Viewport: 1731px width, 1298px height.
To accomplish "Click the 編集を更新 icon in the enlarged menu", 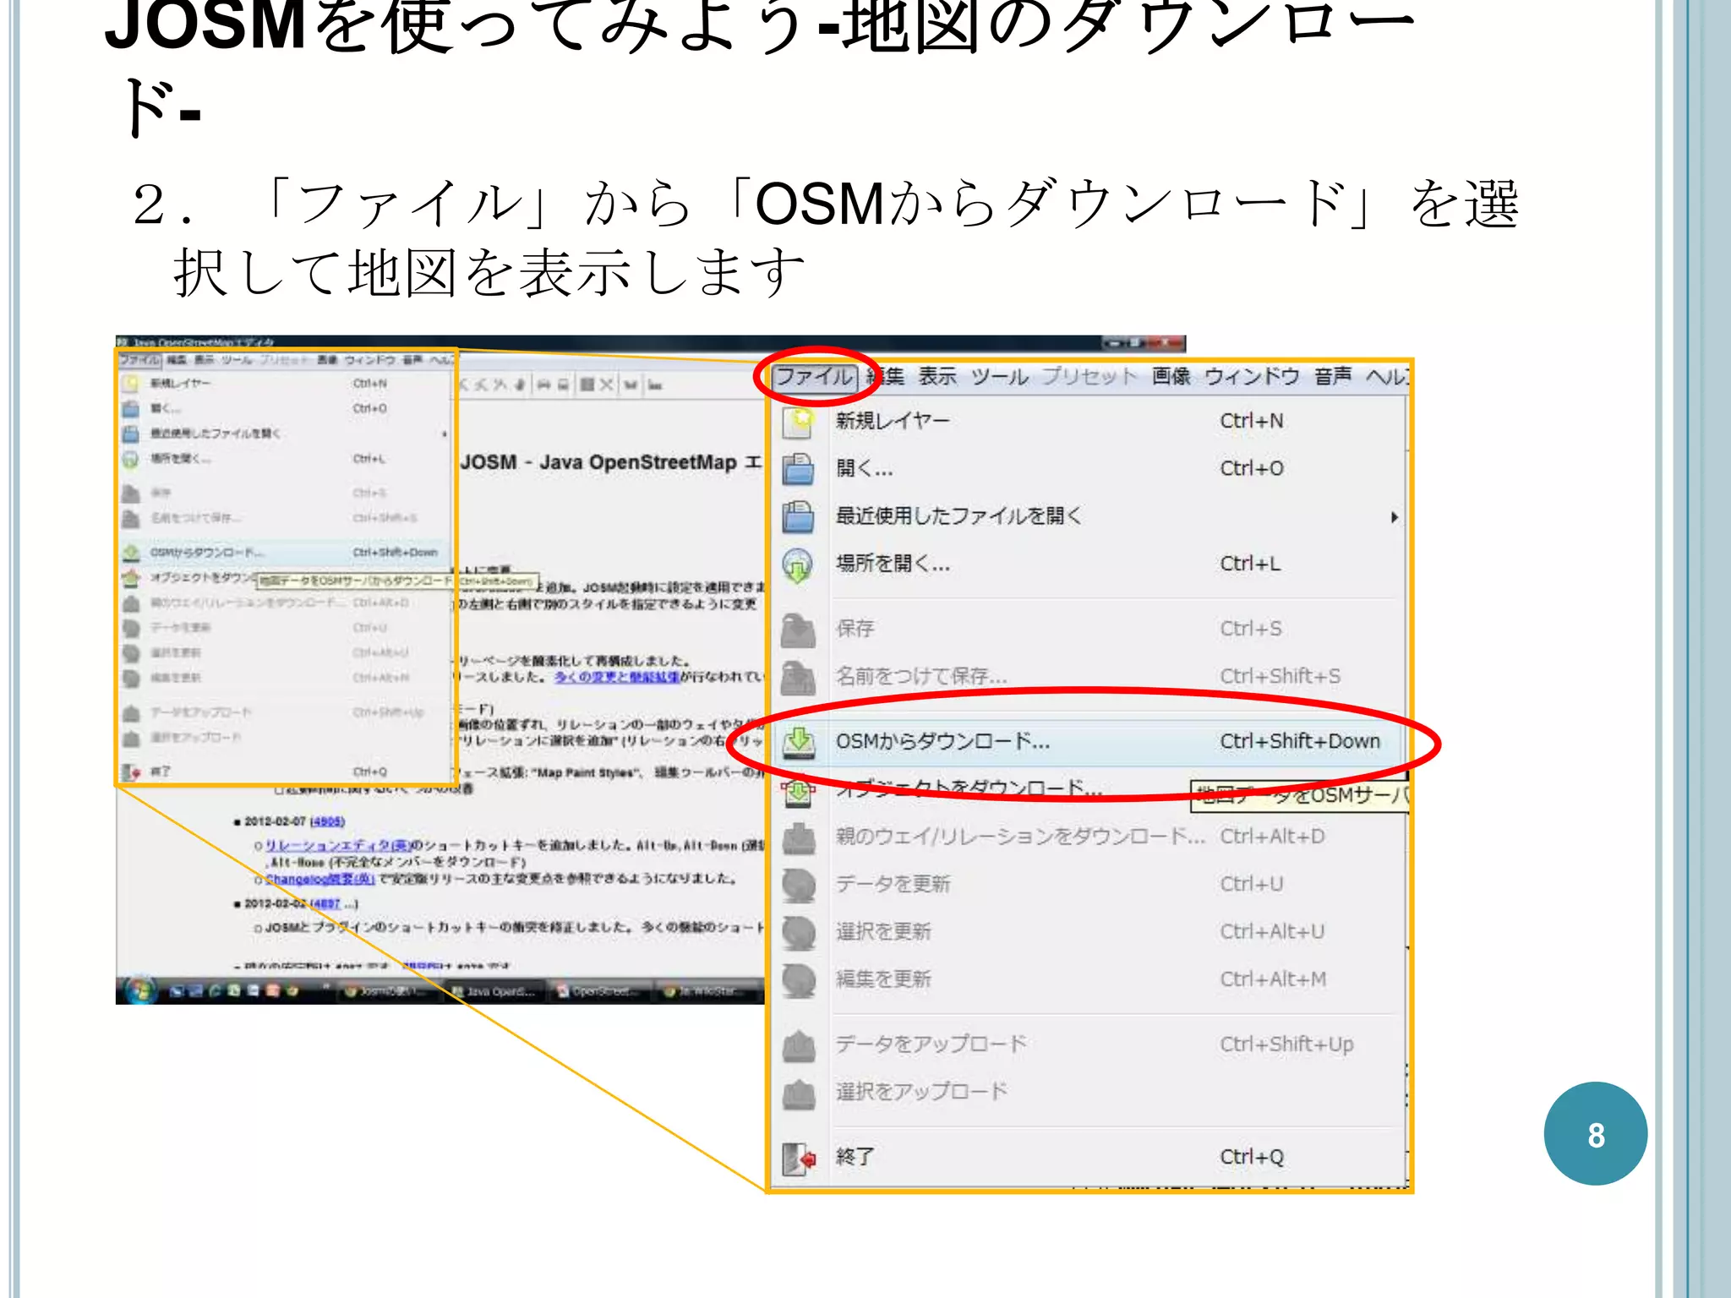I will pos(798,980).
